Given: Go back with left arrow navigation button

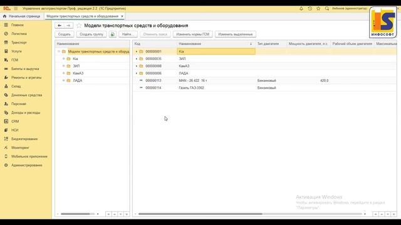Looking at the screenshot, I should [60, 26].
